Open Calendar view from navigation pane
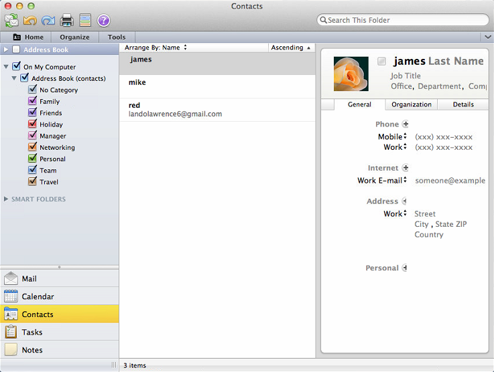494x372 pixels. 38,296
